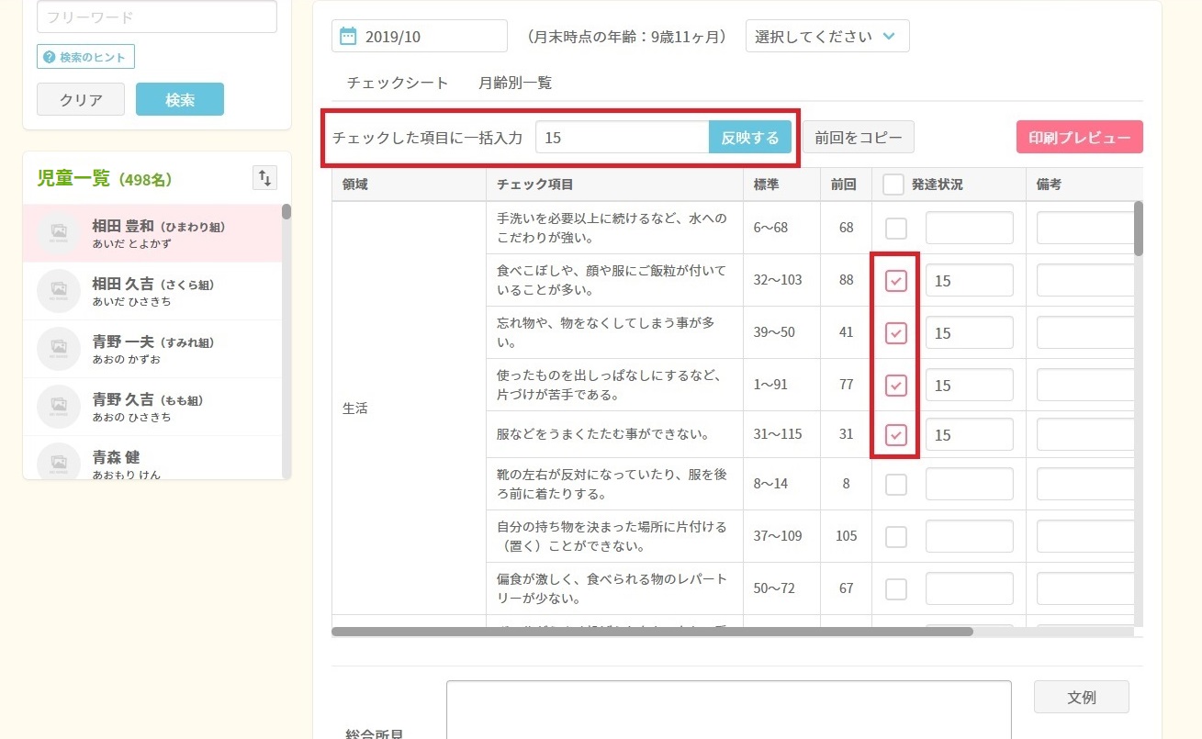Uncheck the box for 使ったものを出しっぱなし row
The height and width of the screenshot is (739, 1202).
click(896, 385)
